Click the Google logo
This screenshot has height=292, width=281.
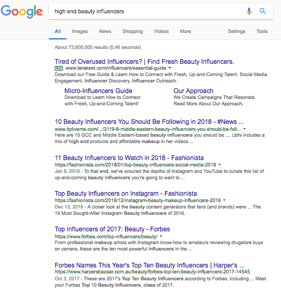tap(22, 12)
